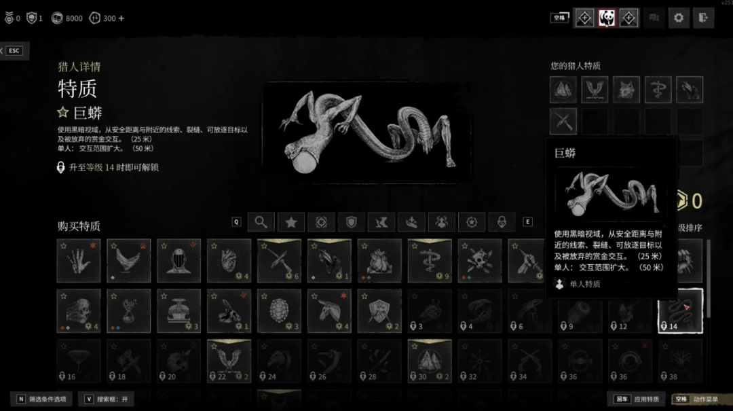Switch to the star favorites filter tab
This screenshot has height=411, width=733.
(x=291, y=222)
